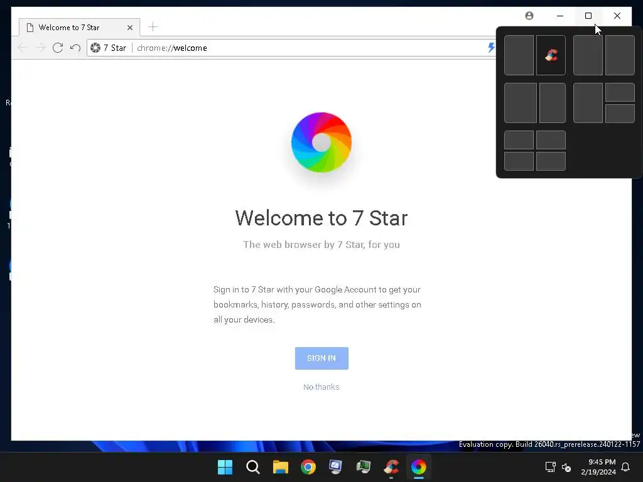Click the muted volume tray icon

566,467
